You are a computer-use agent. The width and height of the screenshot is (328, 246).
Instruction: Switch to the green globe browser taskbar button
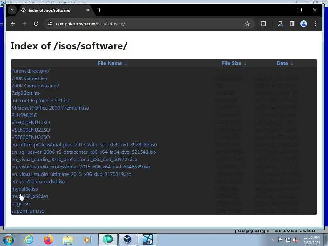tap(108, 240)
